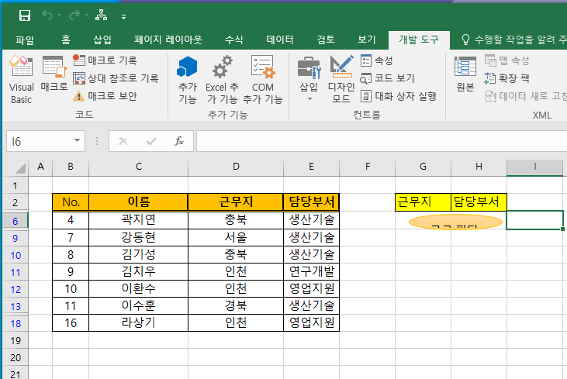Select the cell containing 라상기

click(139, 323)
